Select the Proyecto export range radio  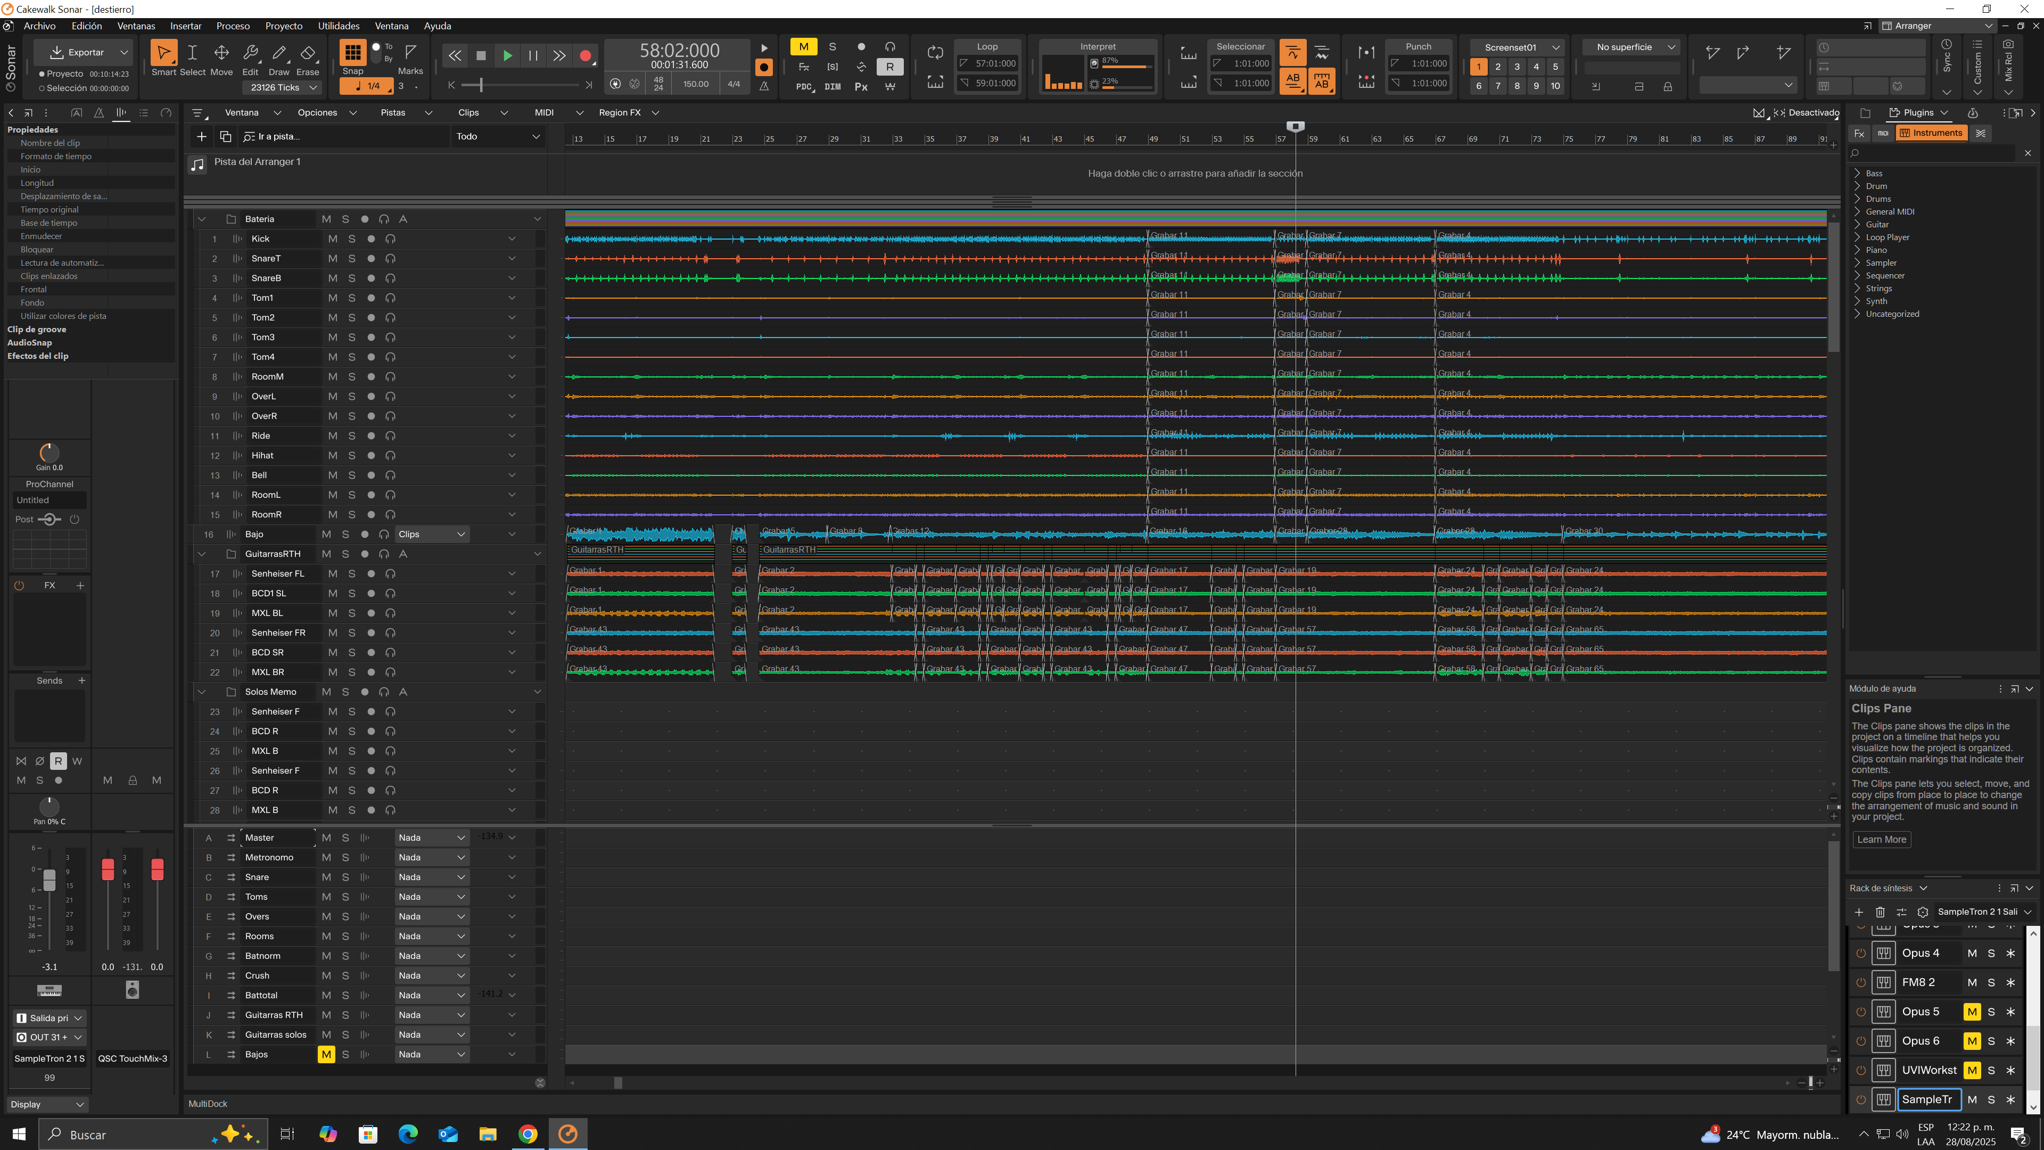[42, 74]
